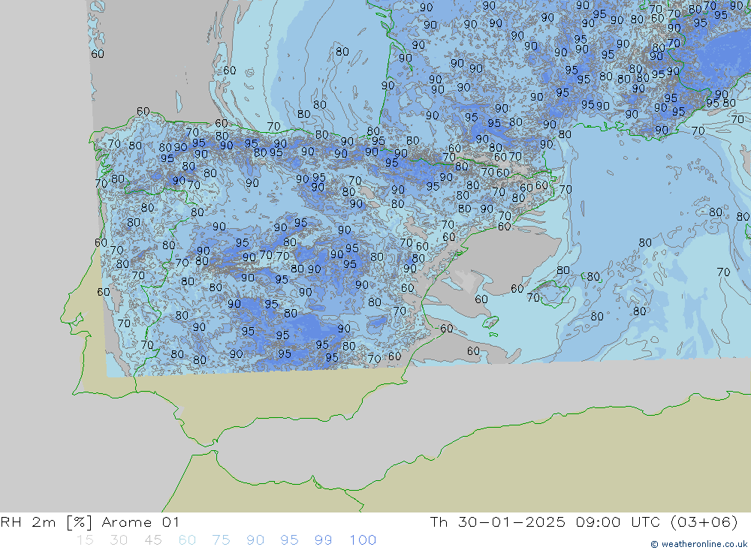751x550 pixels.
Task: Select the legend value 75
Action: [221, 540]
